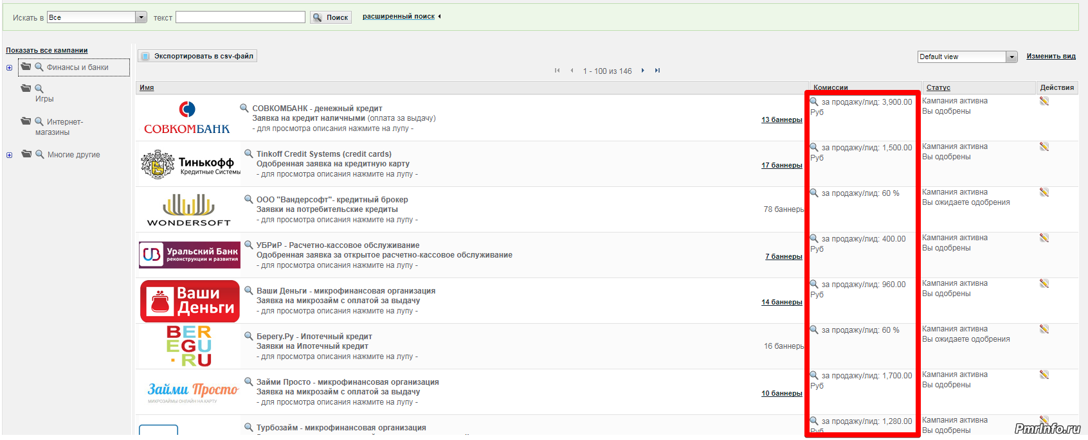Click magnifier beside Берегу.Ру campaign name
Image resolution: width=1088 pixels, height=440 pixels.
249,336
